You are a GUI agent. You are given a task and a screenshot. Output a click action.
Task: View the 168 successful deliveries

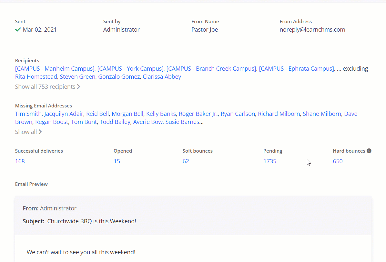point(20,161)
